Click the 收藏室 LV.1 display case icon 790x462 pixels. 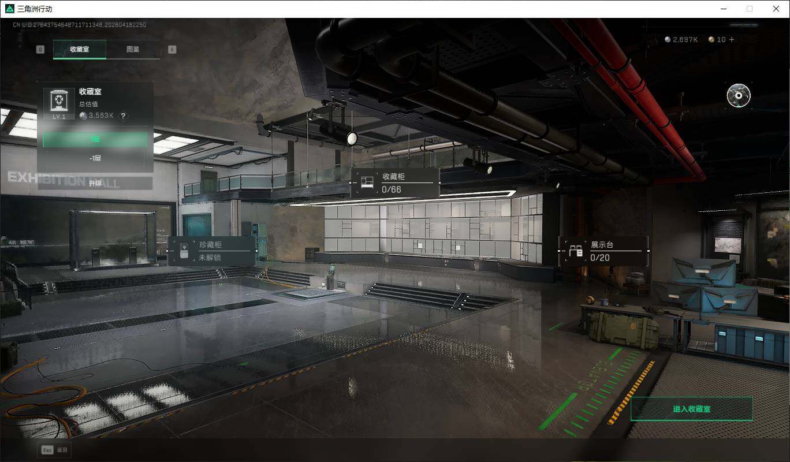59,104
